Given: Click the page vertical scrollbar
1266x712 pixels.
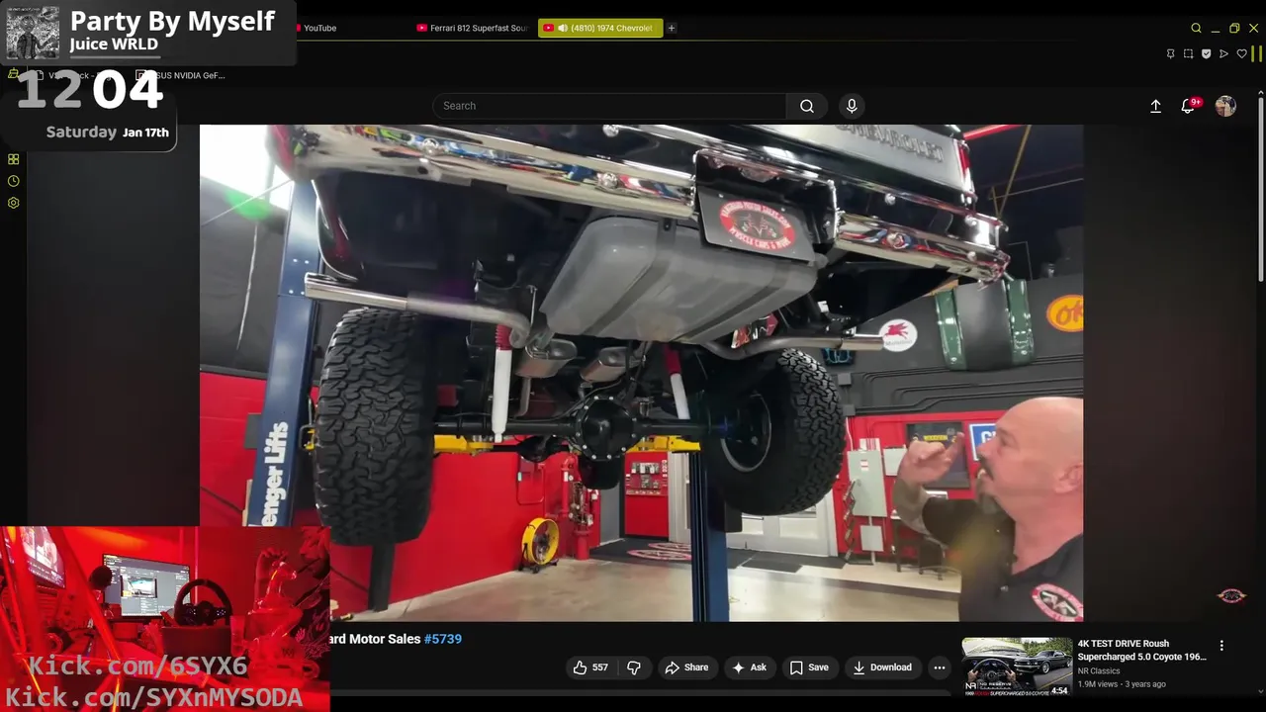Looking at the screenshot, I should point(1260,188).
